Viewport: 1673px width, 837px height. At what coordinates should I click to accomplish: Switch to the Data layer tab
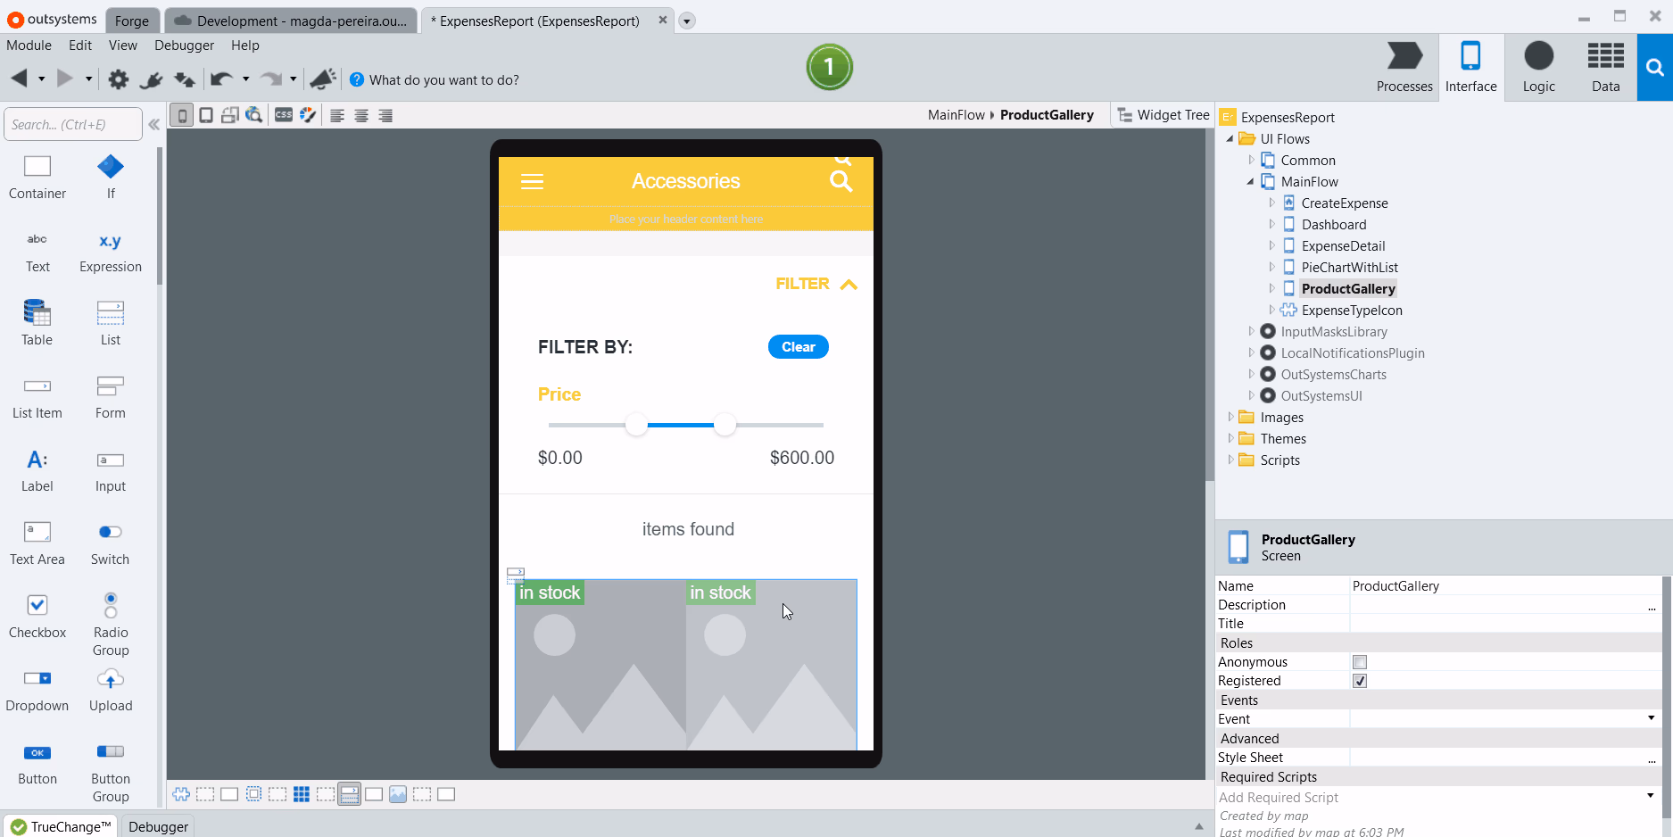click(x=1605, y=68)
